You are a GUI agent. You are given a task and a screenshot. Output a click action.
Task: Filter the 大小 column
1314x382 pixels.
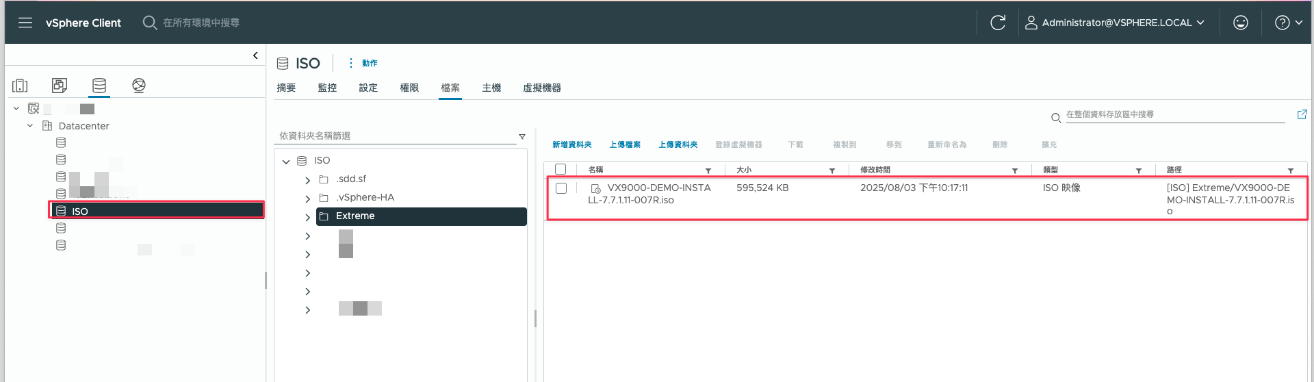click(x=832, y=170)
